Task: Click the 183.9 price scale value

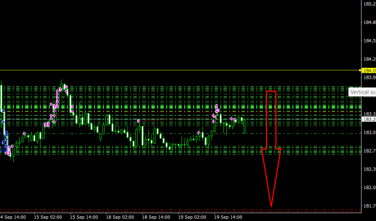Action: point(370,77)
